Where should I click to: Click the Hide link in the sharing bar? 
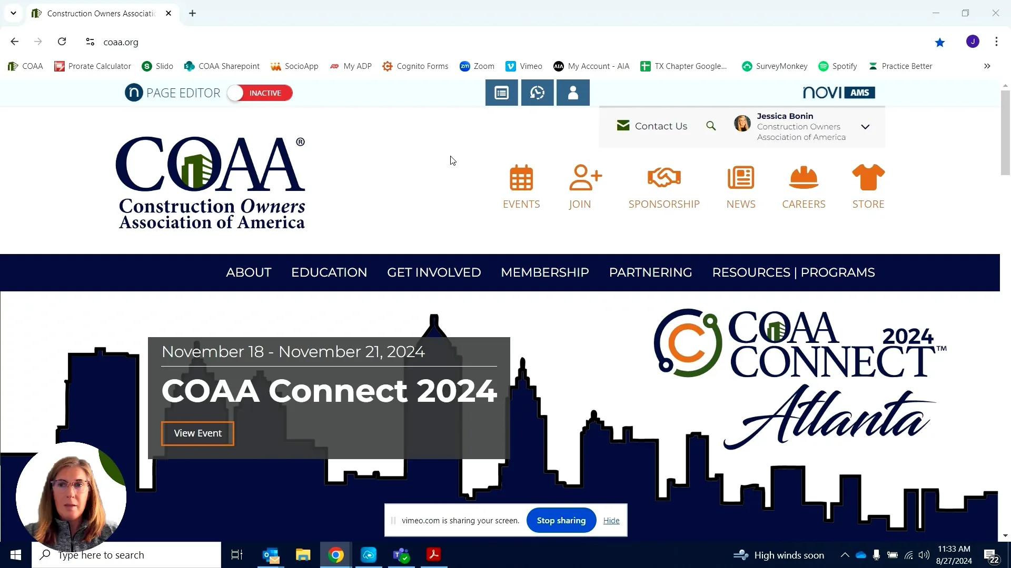point(611,521)
